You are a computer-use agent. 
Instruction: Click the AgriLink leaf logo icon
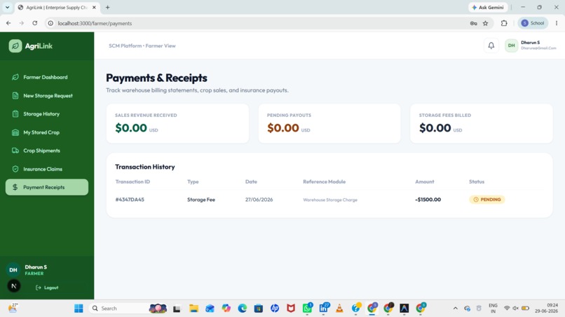pyautogui.click(x=15, y=46)
